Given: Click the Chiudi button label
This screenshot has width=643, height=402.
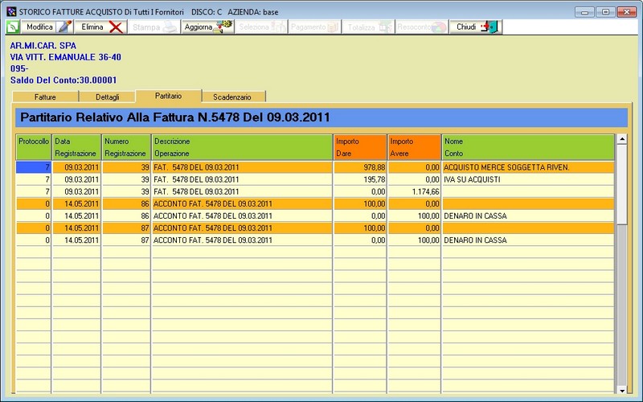Looking at the screenshot, I should [x=466, y=27].
